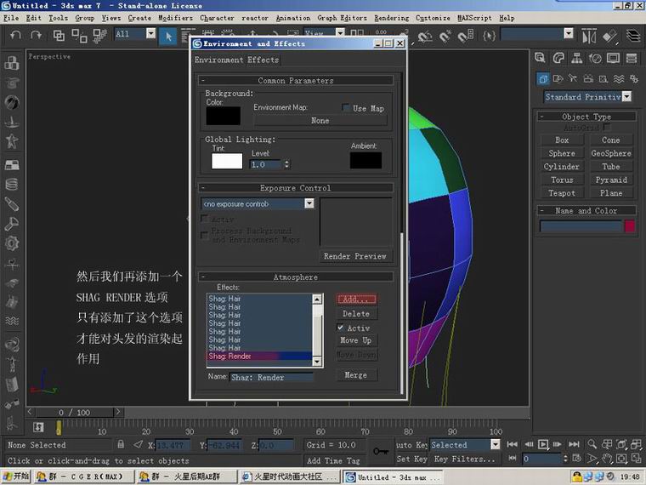Screen dimensions: 646x485
Task: Toggle the Use Map checkbox
Action: (x=345, y=108)
